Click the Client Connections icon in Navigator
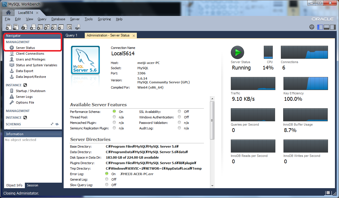This screenshot has width=339, height=198. (12, 54)
